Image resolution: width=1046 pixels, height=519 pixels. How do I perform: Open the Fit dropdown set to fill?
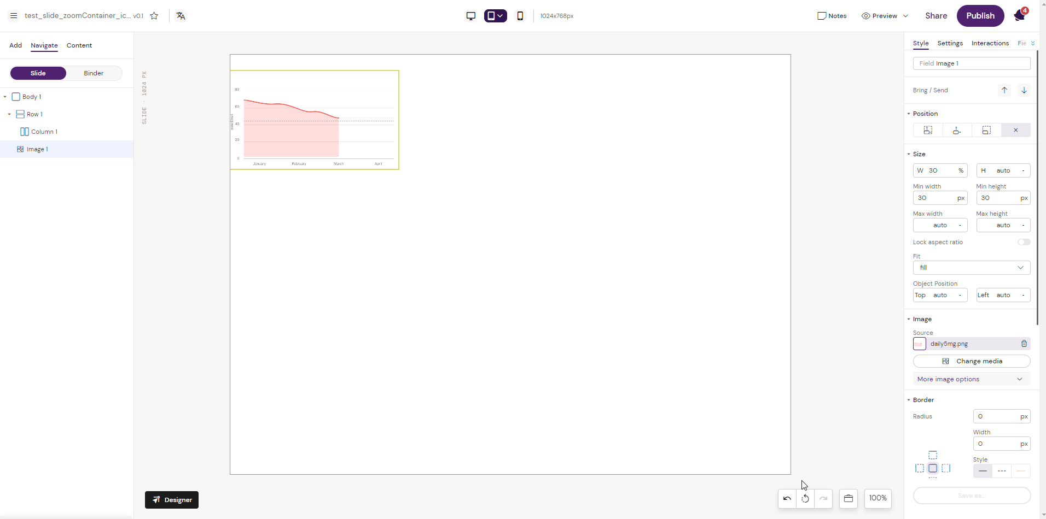971,268
